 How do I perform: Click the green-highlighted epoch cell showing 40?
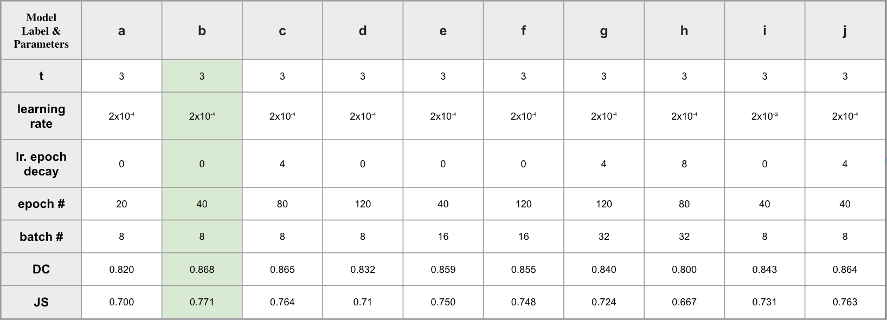pos(202,204)
